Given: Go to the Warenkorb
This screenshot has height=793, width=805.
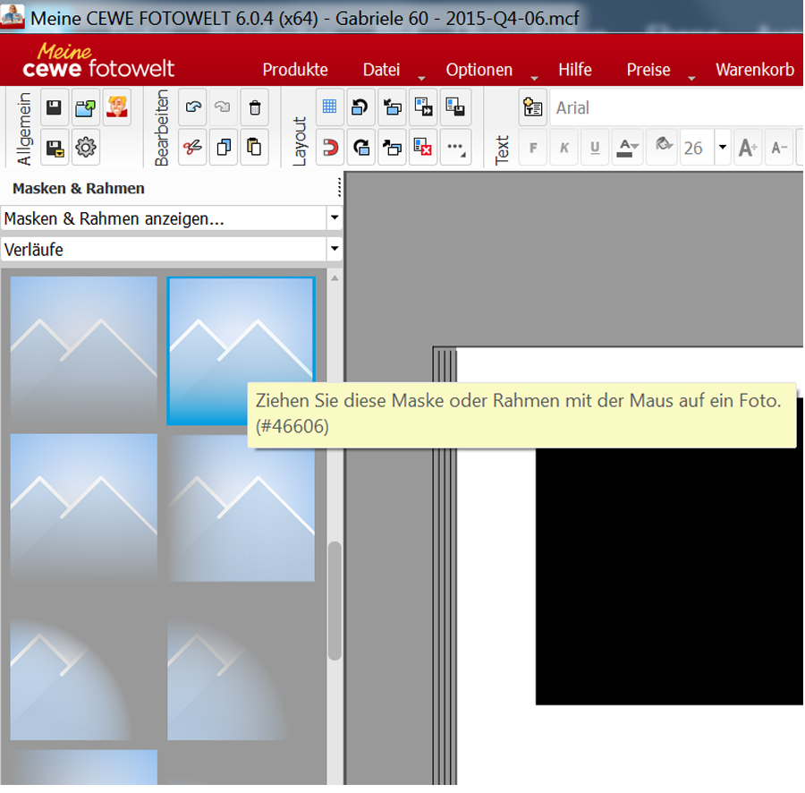Looking at the screenshot, I should (x=754, y=70).
